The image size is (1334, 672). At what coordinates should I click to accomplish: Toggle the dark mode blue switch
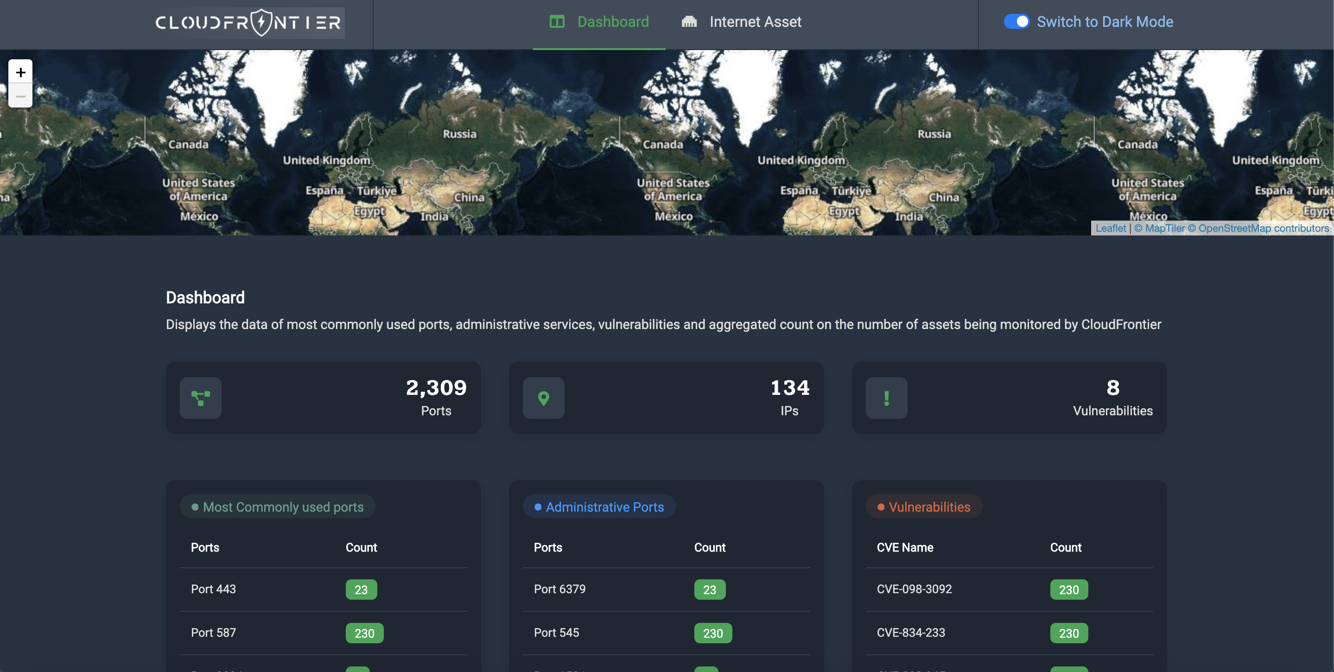coord(1016,22)
